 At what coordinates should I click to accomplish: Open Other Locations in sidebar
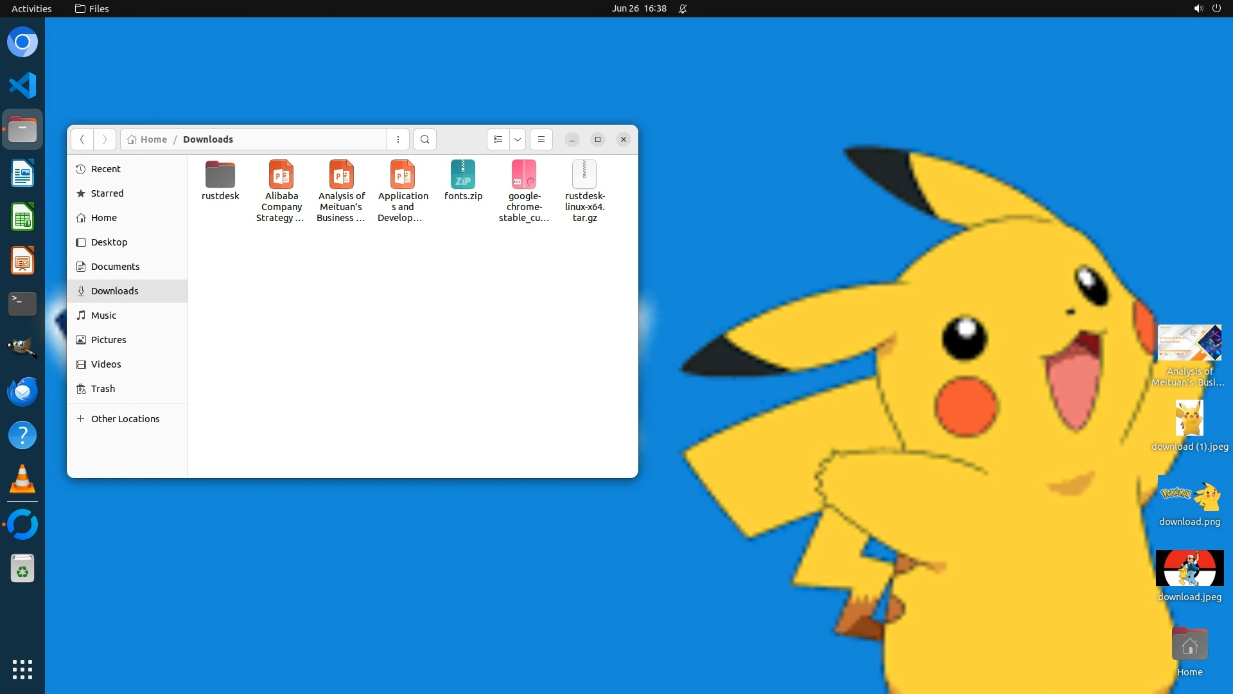pos(125,419)
